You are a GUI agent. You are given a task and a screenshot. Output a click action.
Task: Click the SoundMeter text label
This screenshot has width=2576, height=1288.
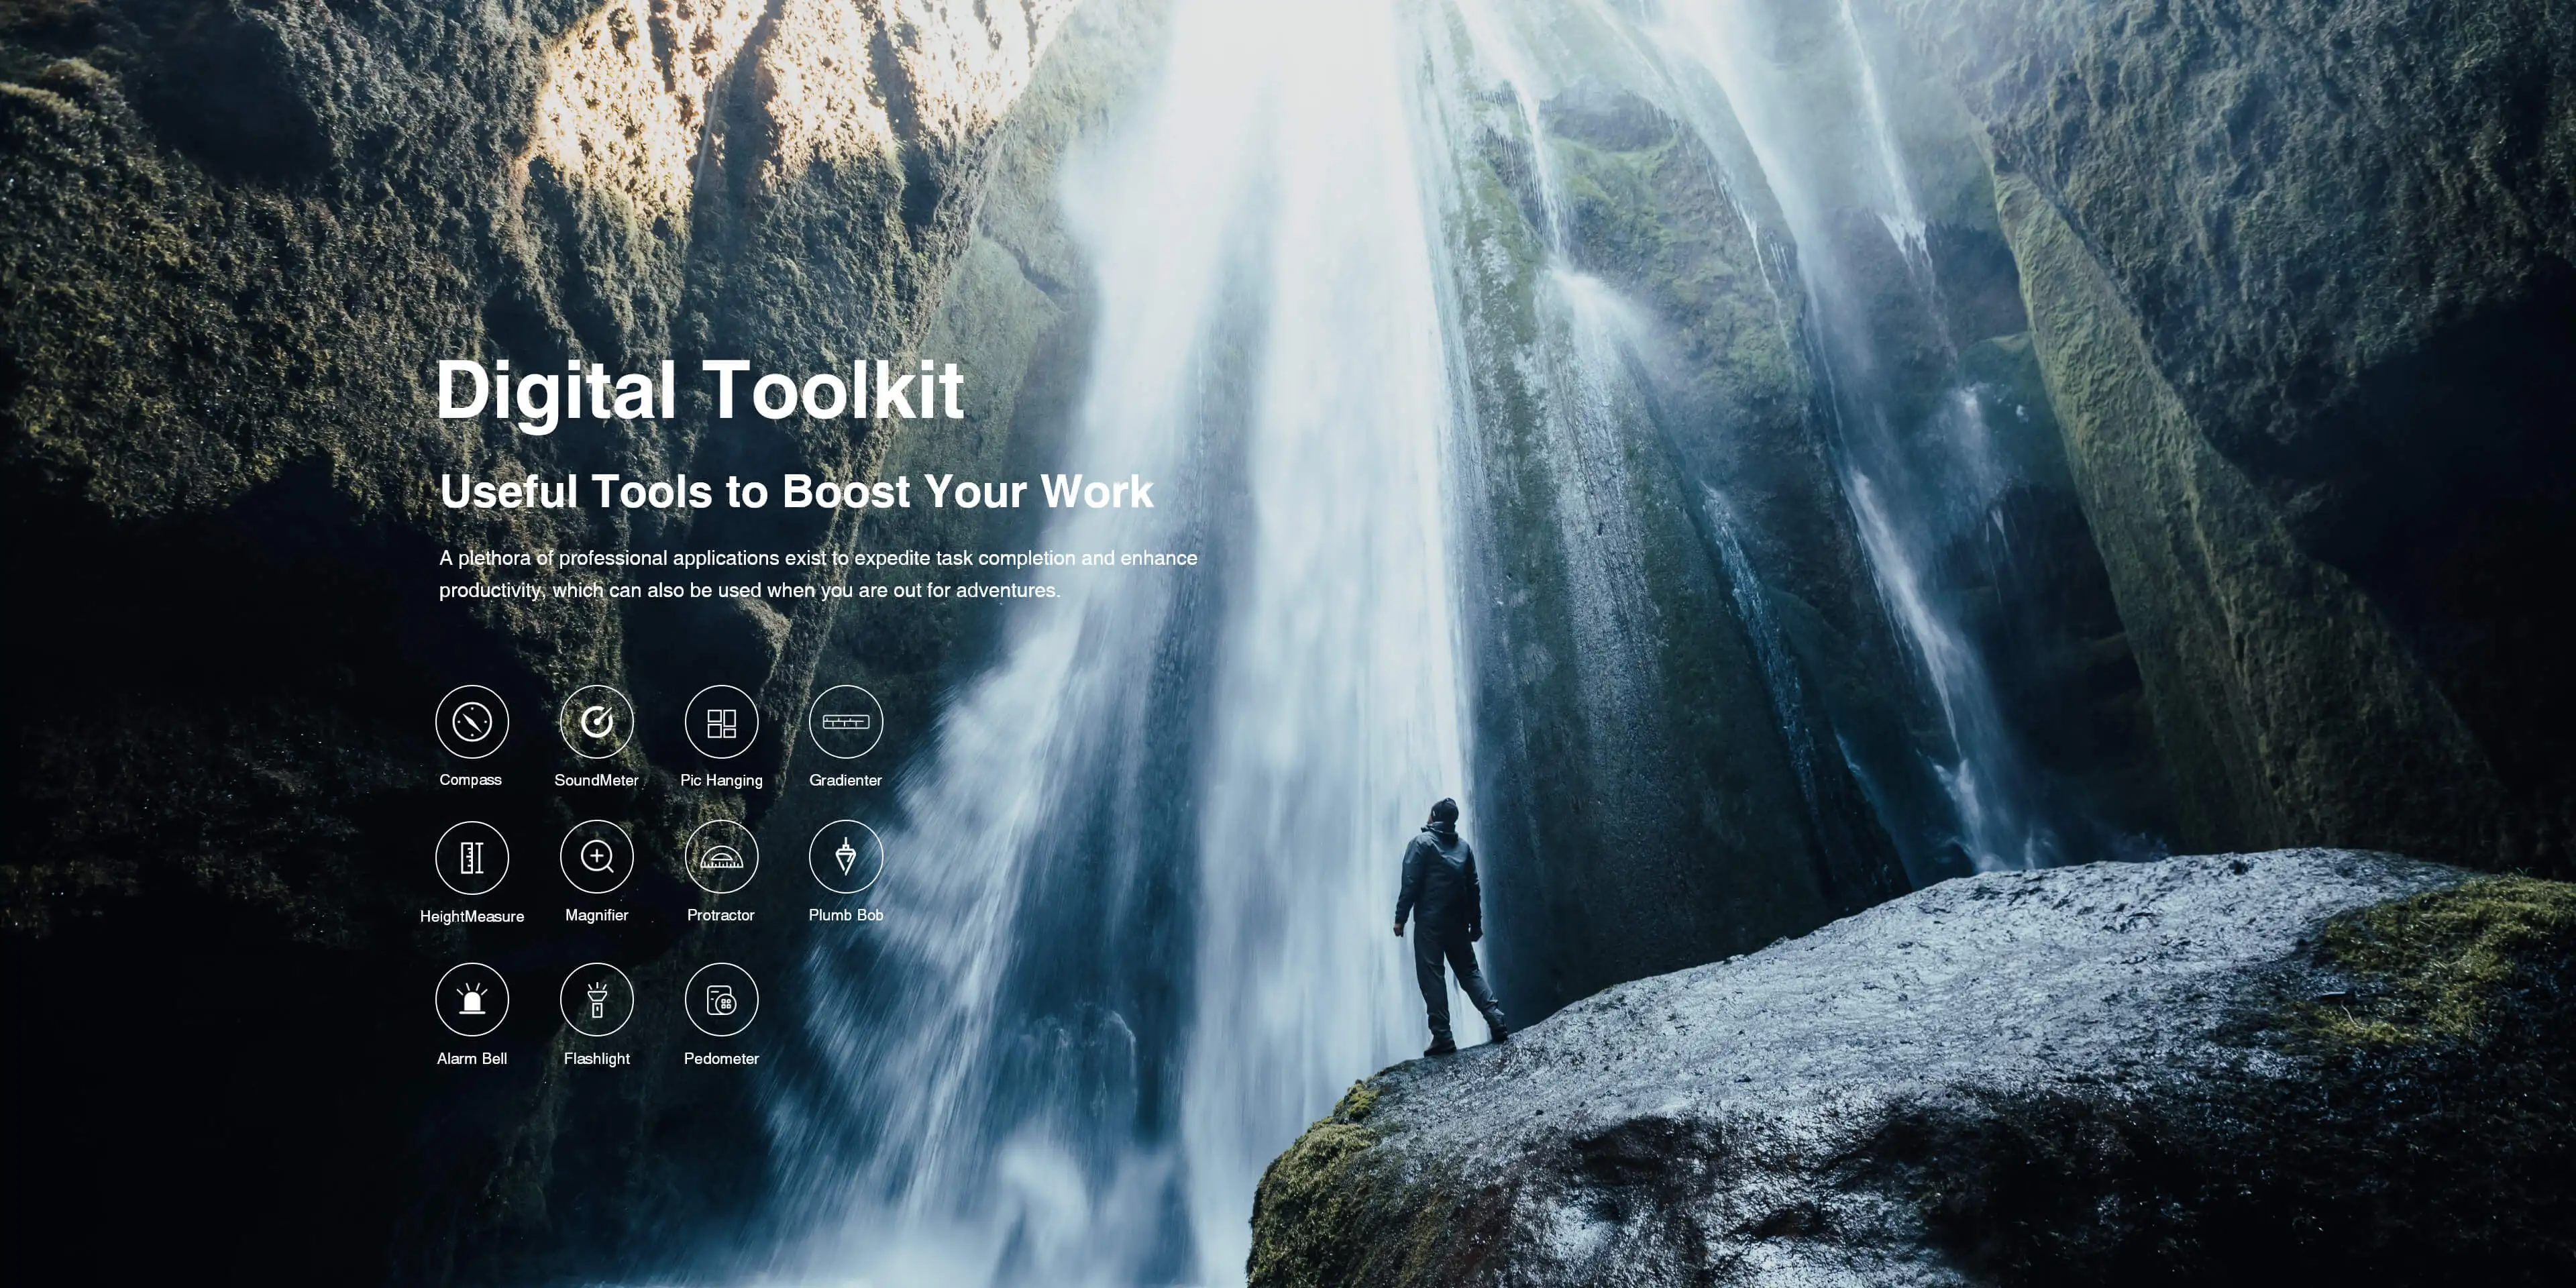(x=596, y=780)
